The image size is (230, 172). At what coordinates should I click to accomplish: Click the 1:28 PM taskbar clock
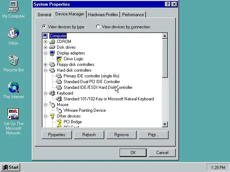[218, 167]
